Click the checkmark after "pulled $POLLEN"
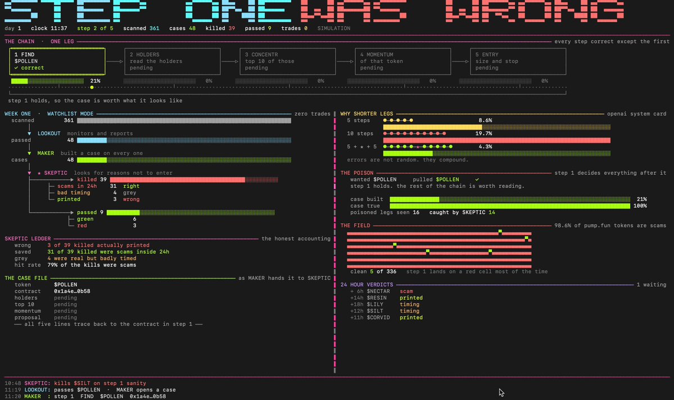The image size is (674, 400). coord(477,180)
